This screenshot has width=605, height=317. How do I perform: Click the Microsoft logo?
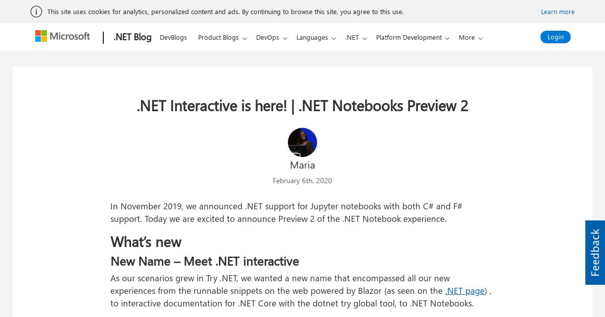coord(63,36)
